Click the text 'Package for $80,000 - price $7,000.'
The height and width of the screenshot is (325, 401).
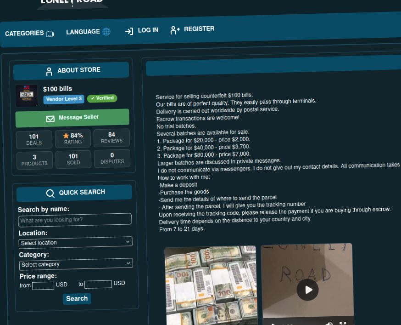point(207,155)
